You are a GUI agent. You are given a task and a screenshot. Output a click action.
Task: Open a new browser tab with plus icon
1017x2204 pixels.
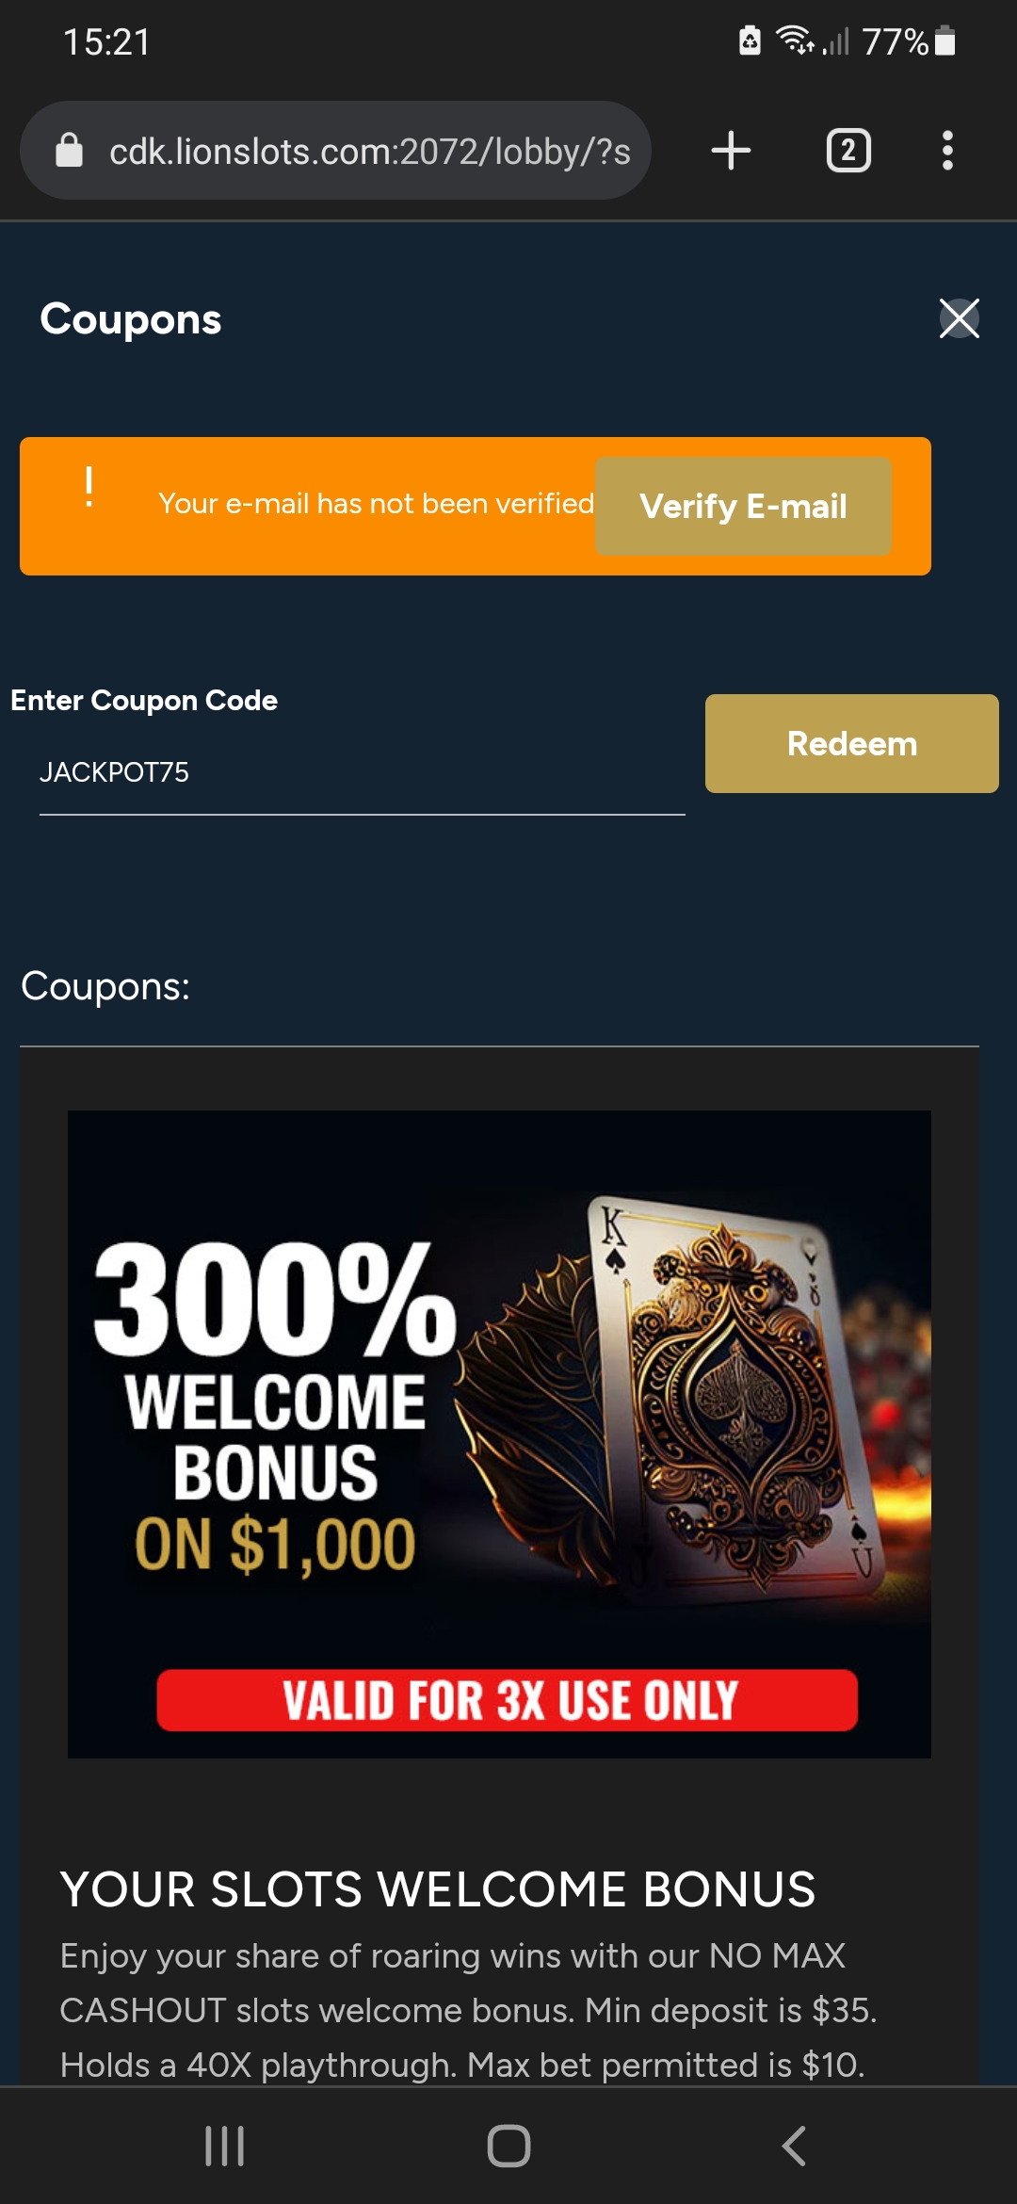[x=731, y=151]
